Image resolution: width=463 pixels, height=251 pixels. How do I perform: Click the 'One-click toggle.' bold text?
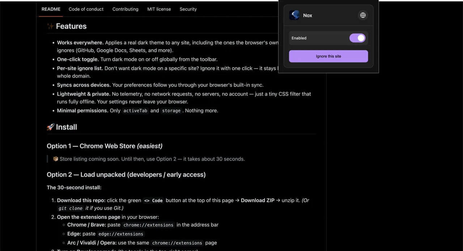[78, 59]
